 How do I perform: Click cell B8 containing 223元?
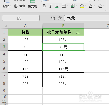click(x=63, y=83)
